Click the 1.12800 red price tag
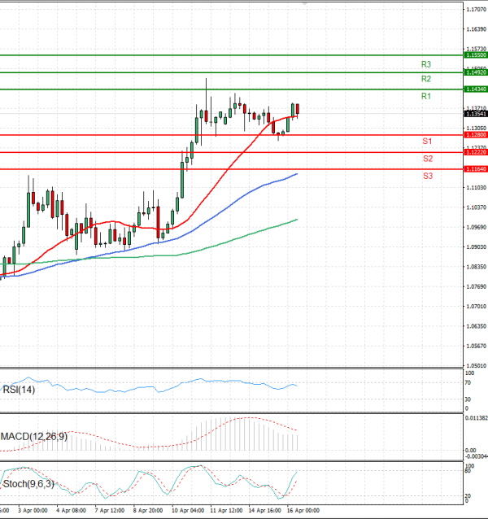The height and width of the screenshot is (519, 488). pyautogui.click(x=474, y=135)
